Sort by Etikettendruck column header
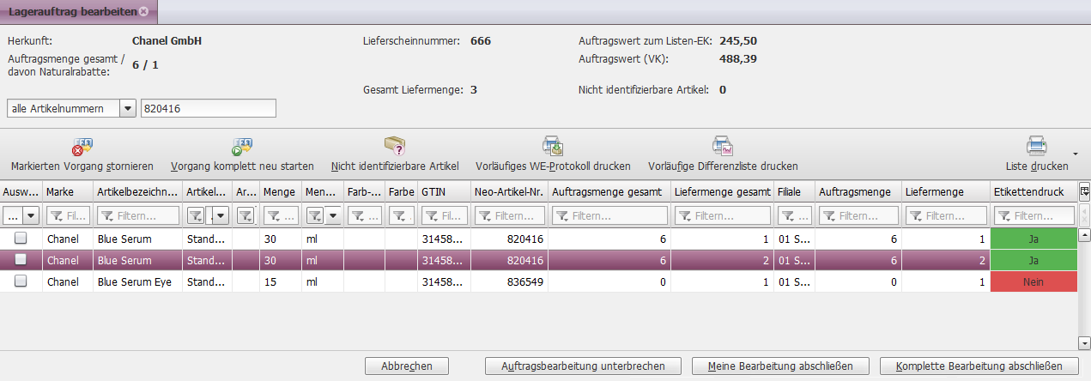This screenshot has width=1091, height=381. [x=1033, y=191]
